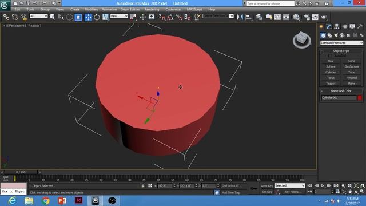Toggle Percent Snap button

[x=179, y=17]
